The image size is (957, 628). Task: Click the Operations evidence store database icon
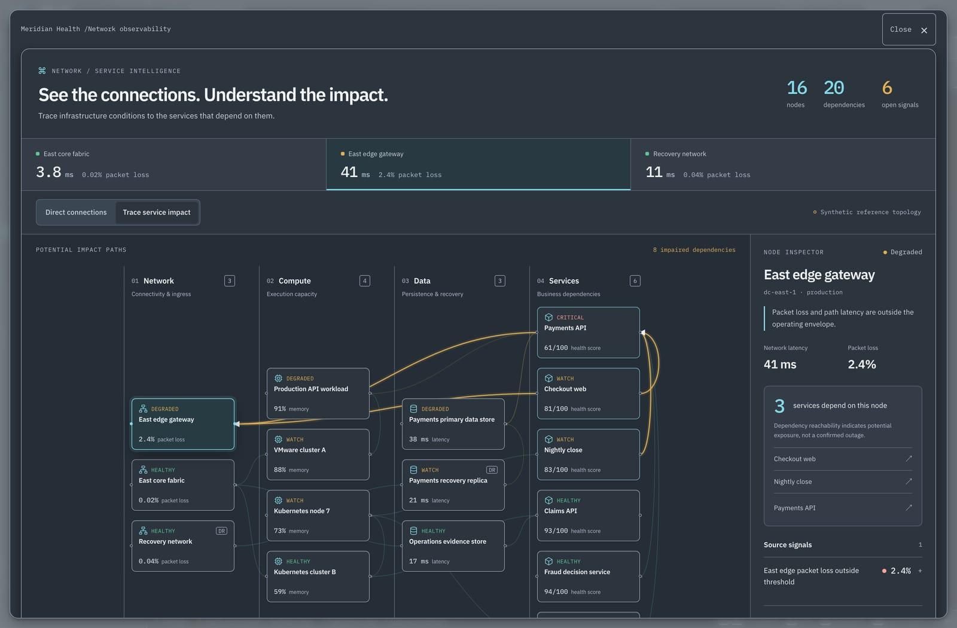[x=413, y=531]
